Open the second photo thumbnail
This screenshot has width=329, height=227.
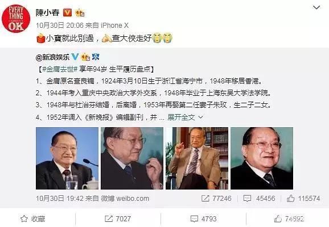(132, 158)
